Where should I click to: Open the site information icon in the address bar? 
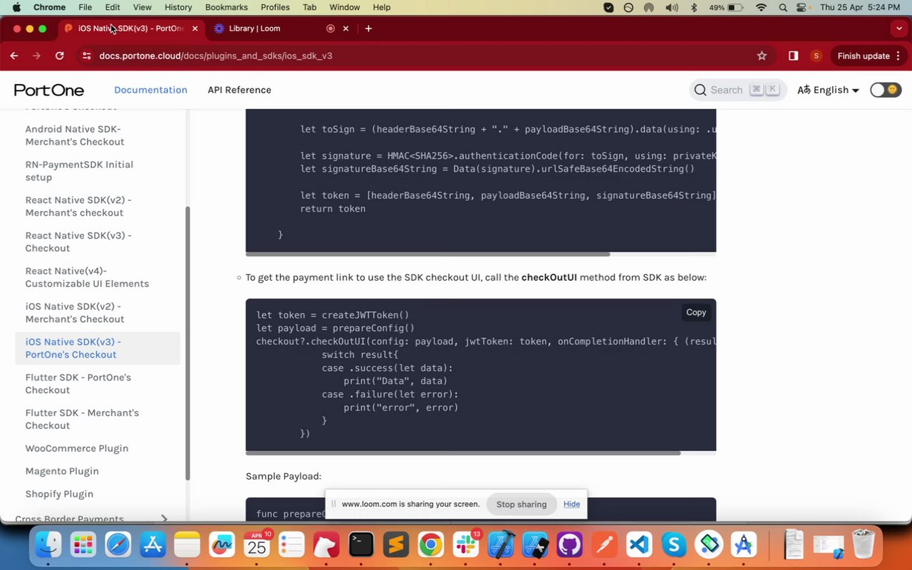point(86,56)
